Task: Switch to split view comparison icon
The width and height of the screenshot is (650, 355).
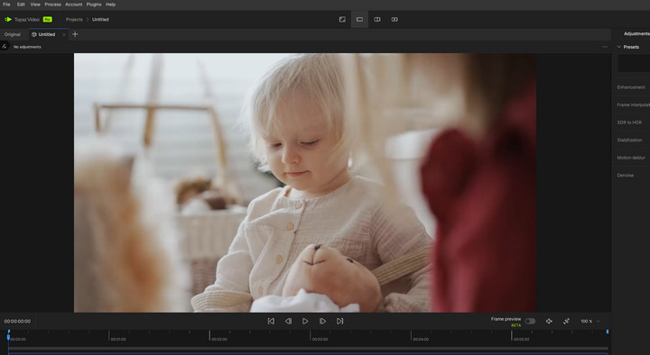Action: click(x=376, y=20)
